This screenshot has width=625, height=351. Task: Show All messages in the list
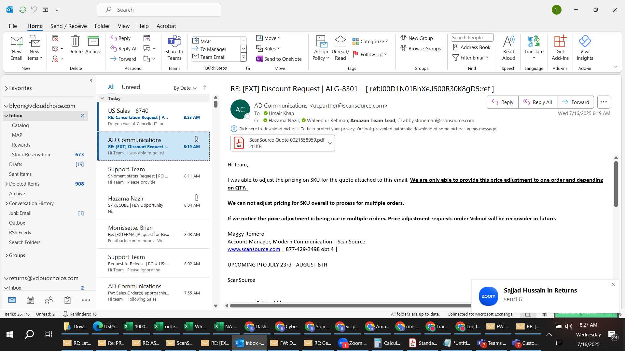(x=111, y=87)
